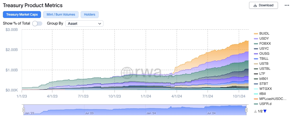The image size is (293, 120).
Task: Switch to the Holders tab
Action: [x=89, y=15]
